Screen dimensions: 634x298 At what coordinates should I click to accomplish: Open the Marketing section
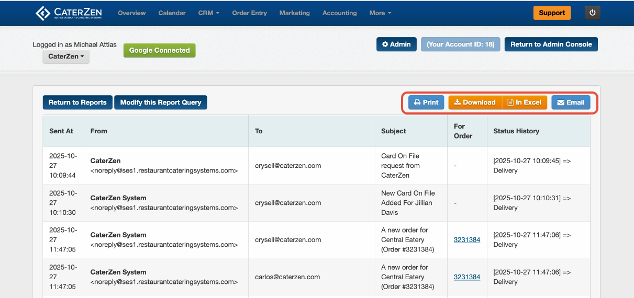pos(295,13)
